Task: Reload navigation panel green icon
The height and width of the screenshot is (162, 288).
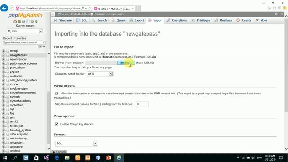Action: pos(36,21)
